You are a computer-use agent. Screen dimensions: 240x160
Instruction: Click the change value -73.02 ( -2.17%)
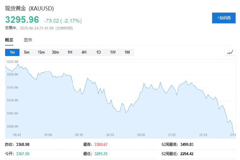click(x=63, y=21)
